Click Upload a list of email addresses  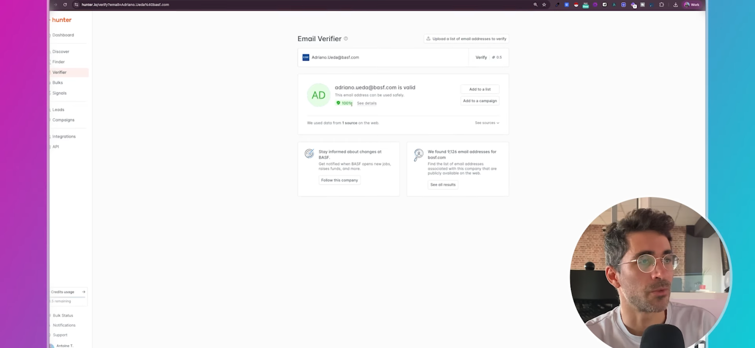point(466,39)
